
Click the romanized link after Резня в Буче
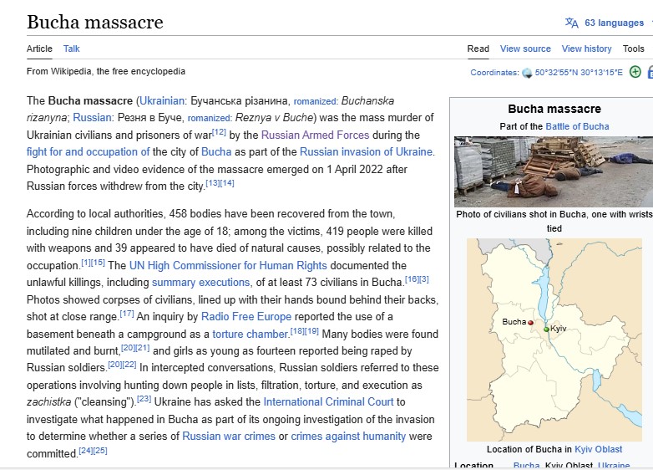point(209,118)
